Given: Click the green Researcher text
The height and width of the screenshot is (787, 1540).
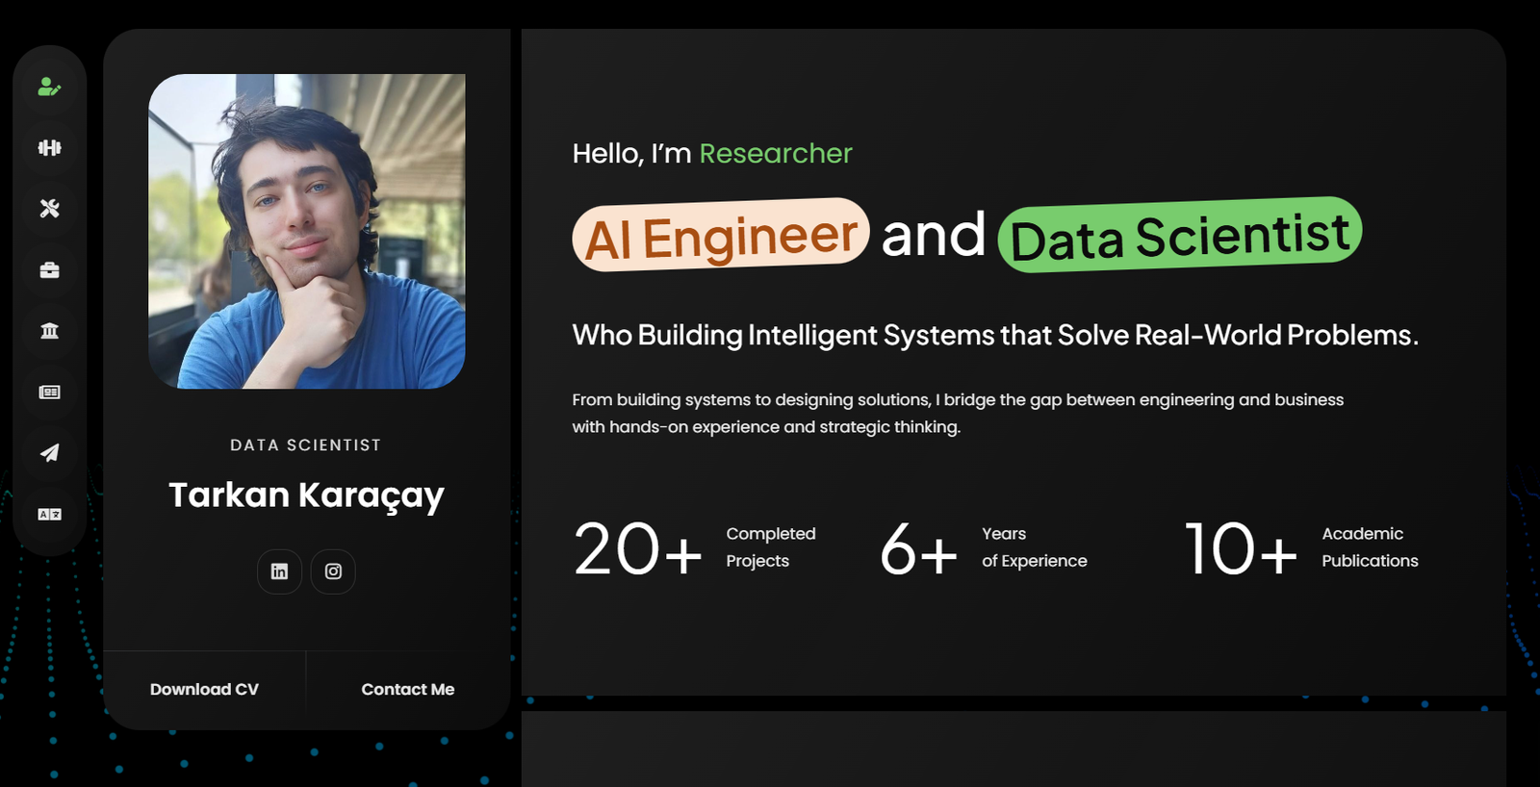Looking at the screenshot, I should tap(775, 154).
